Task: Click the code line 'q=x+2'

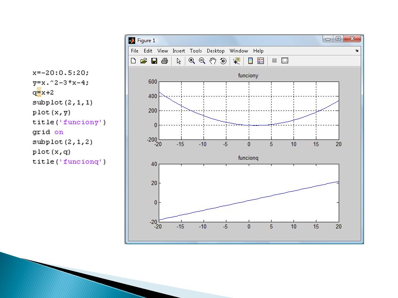Action: [x=43, y=92]
